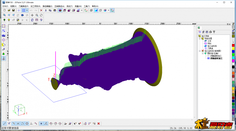Toggle intersection snap X icon in bottom toolbar
236x131 pixels.
18,124
